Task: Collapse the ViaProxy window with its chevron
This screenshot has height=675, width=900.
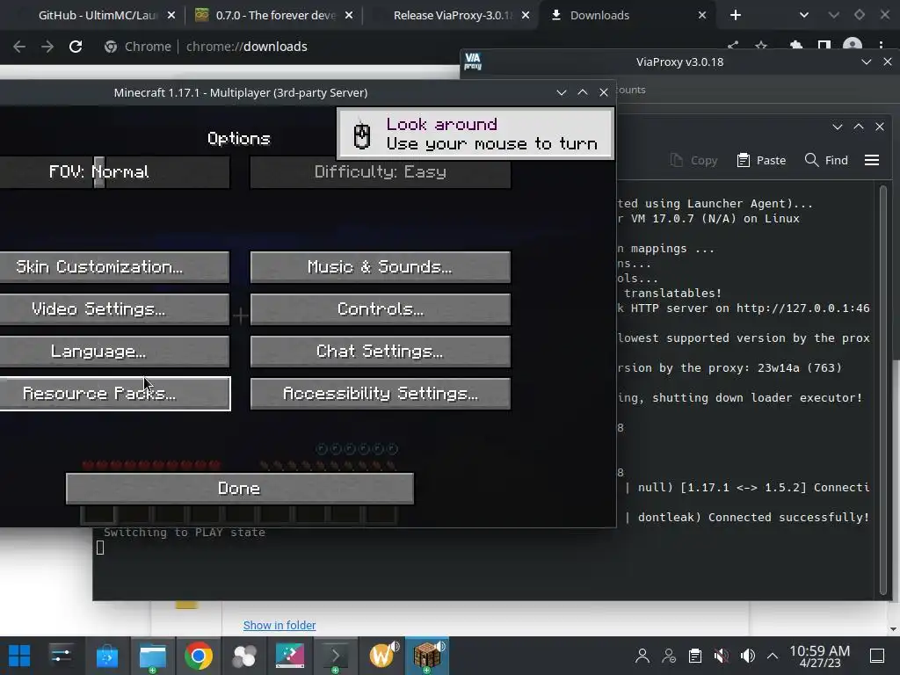Action: pos(866,62)
